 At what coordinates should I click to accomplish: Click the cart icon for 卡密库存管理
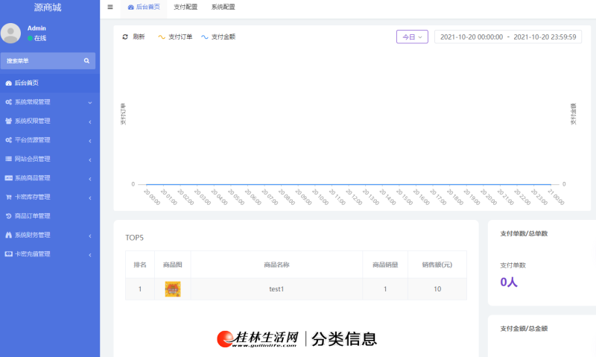8,197
